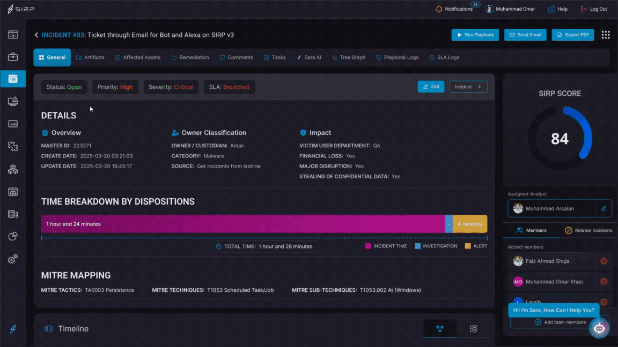View the Tree Graph tab
618x347 pixels.
(349, 57)
